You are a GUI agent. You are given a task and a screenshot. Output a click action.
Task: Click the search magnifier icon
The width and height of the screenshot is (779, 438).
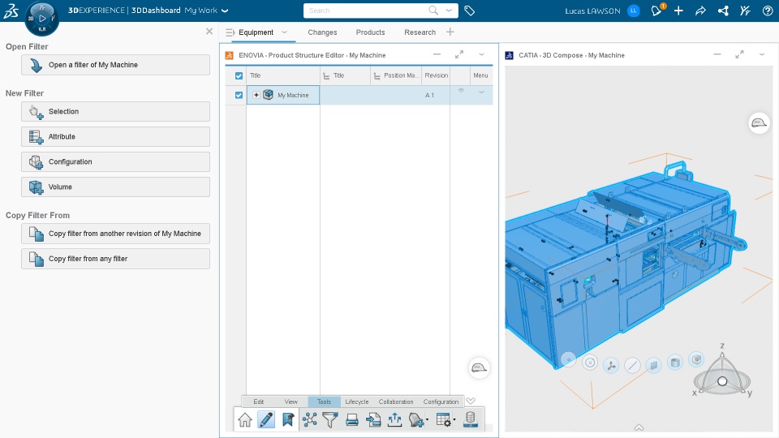433,11
